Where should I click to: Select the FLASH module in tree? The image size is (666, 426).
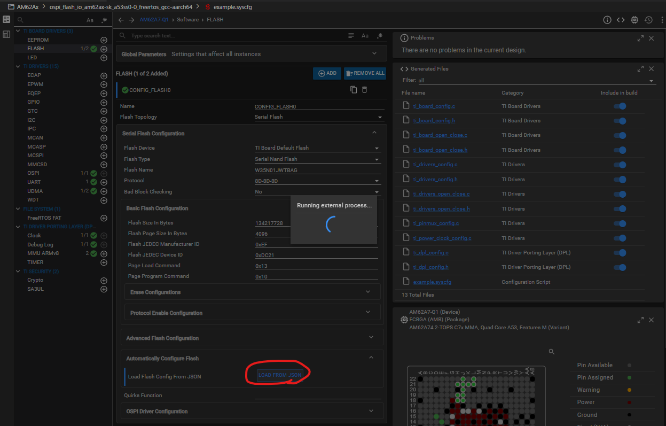36,49
